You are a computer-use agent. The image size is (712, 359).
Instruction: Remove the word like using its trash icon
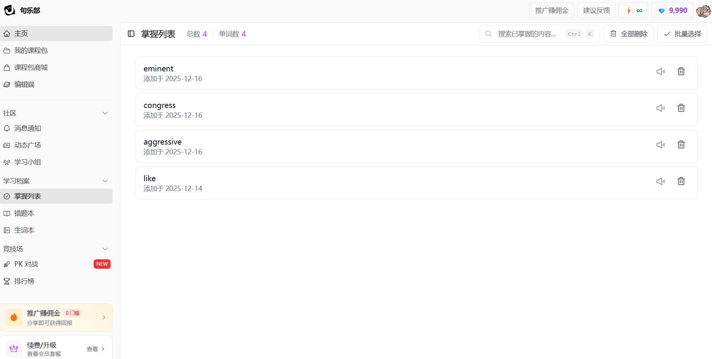681,182
